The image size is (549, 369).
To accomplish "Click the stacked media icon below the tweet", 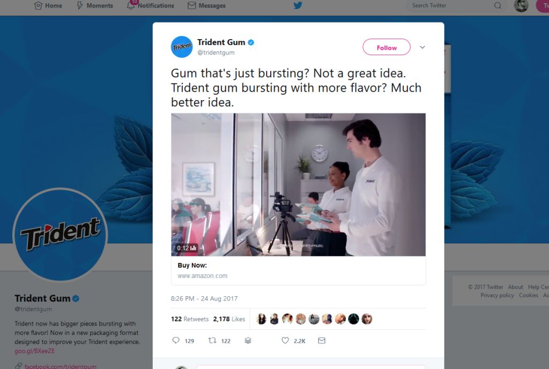I will 248,340.
